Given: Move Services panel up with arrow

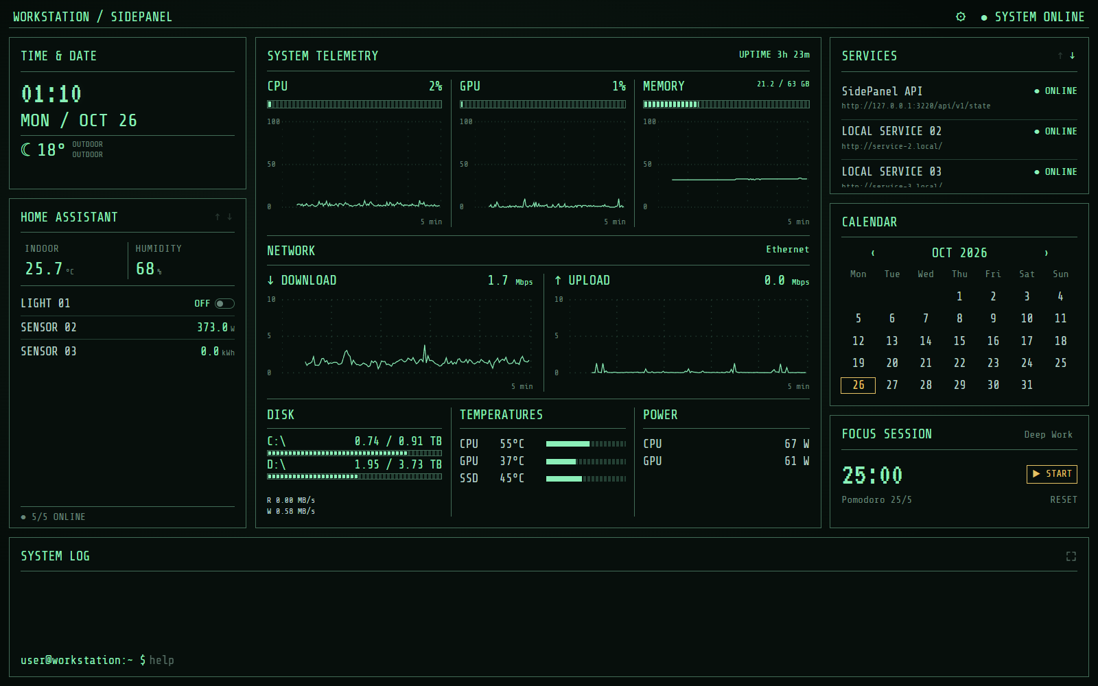Looking at the screenshot, I should 1060,56.
